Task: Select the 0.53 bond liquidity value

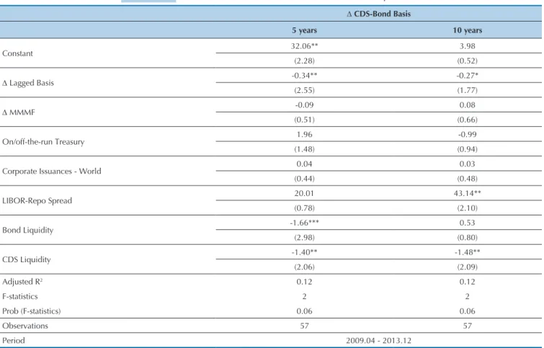Action: pos(468,223)
